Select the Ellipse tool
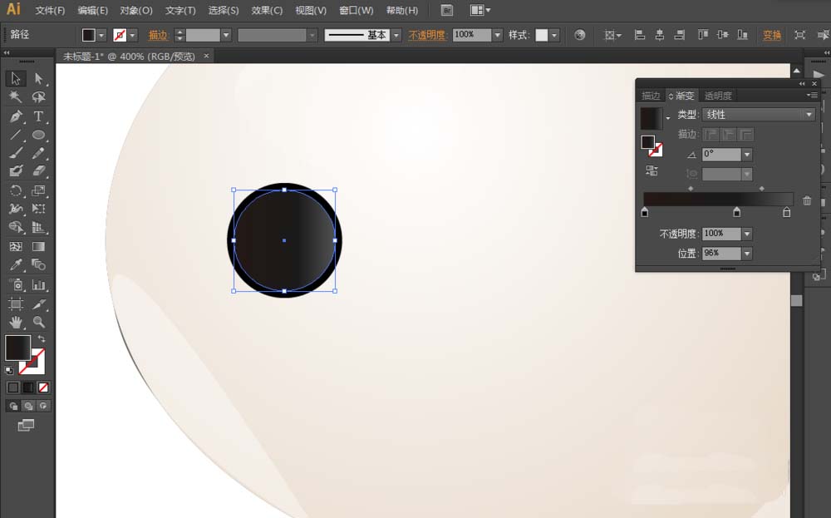The image size is (831, 518). (x=39, y=135)
